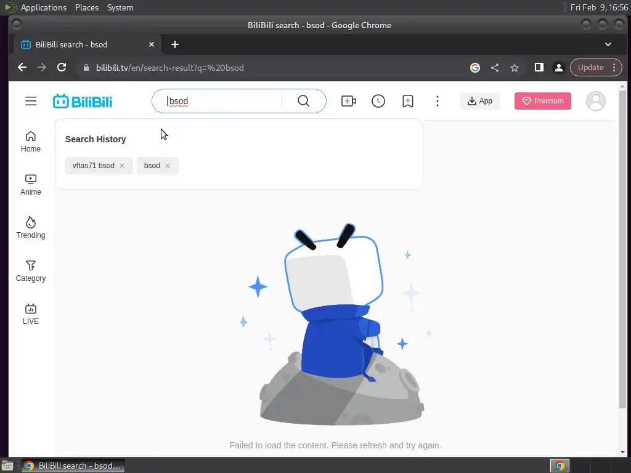
Task: Open the Applications menu
Action: click(44, 7)
